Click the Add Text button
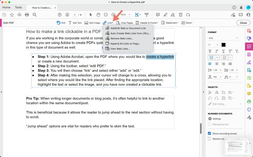The image size is (253, 157). tap(75, 23)
